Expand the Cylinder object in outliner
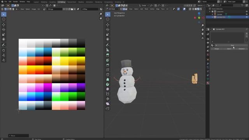Viewport: 249px width, 140px height. 212,14
